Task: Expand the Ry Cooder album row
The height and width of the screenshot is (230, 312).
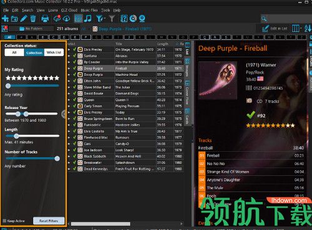Action: coord(69,62)
